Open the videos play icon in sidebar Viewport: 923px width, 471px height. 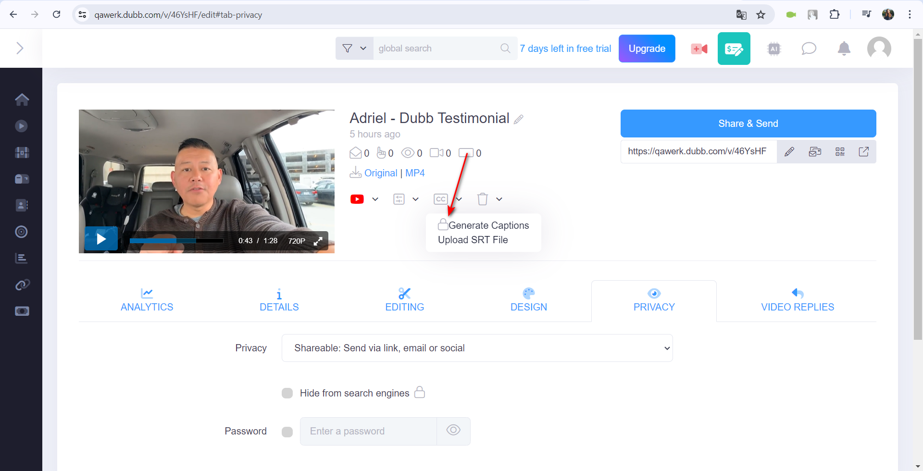21,126
